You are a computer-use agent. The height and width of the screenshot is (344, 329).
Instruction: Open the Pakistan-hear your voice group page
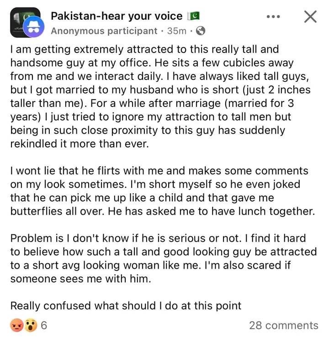pos(117,16)
